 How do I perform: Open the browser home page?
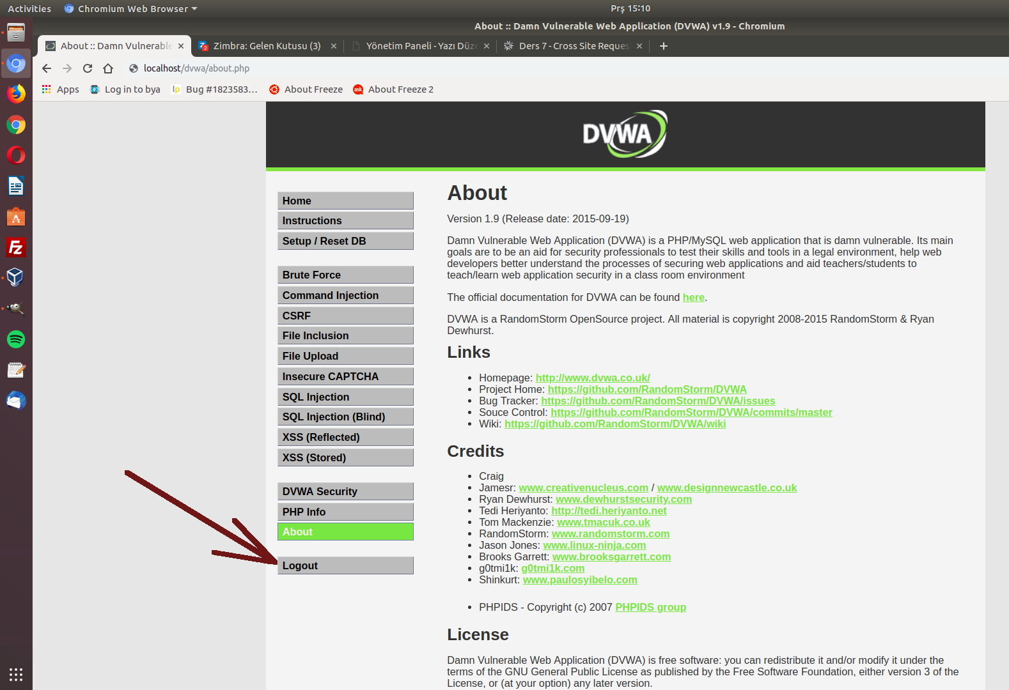pyautogui.click(x=108, y=68)
